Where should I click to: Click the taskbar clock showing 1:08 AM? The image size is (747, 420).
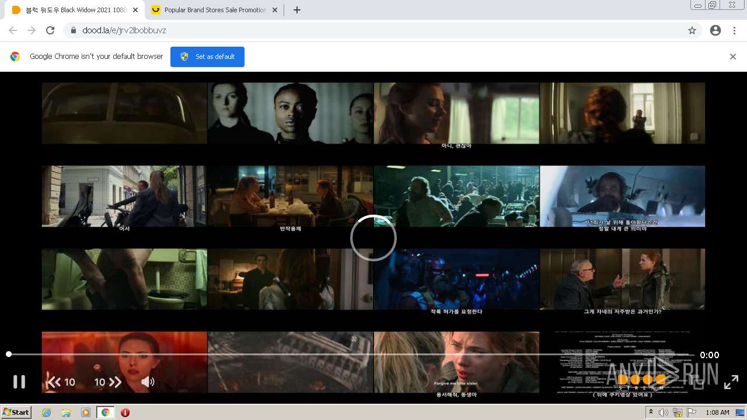pos(717,412)
